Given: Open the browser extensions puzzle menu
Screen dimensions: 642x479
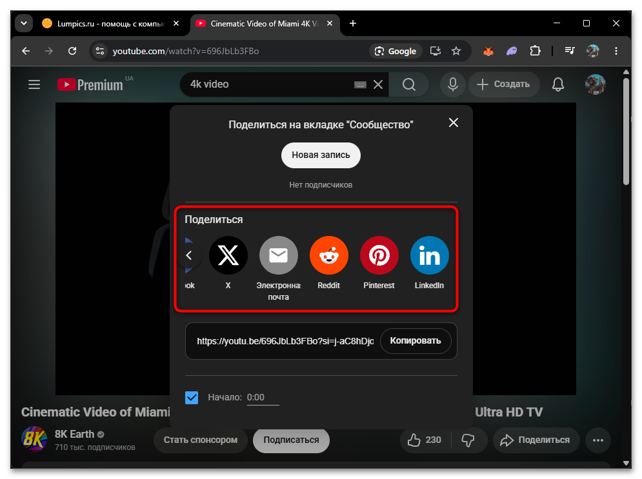Looking at the screenshot, I should pyautogui.click(x=535, y=51).
